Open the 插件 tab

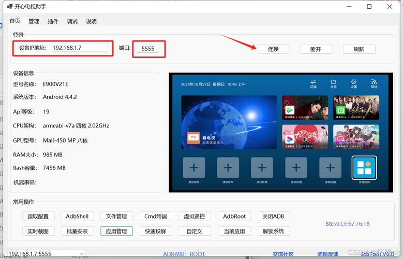(53, 21)
